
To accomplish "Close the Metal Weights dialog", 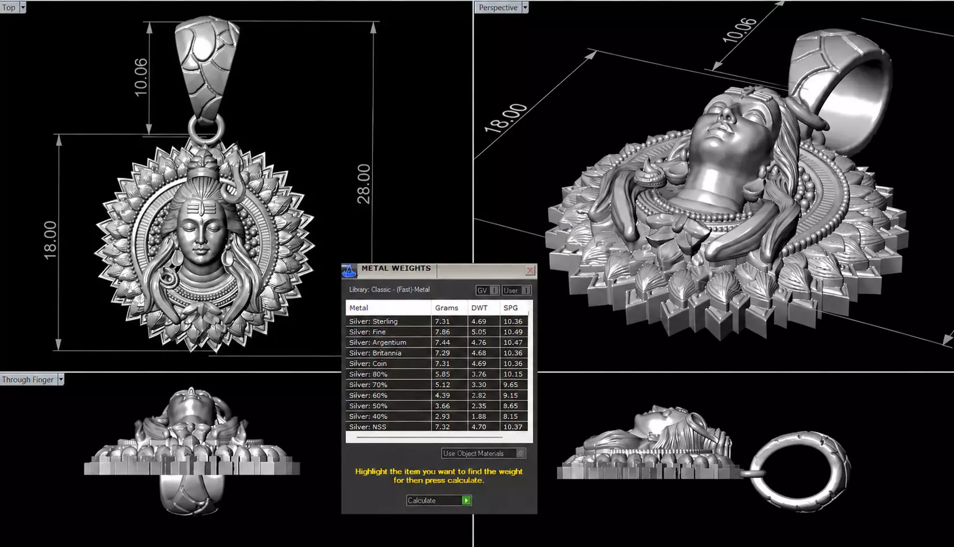I will point(530,270).
